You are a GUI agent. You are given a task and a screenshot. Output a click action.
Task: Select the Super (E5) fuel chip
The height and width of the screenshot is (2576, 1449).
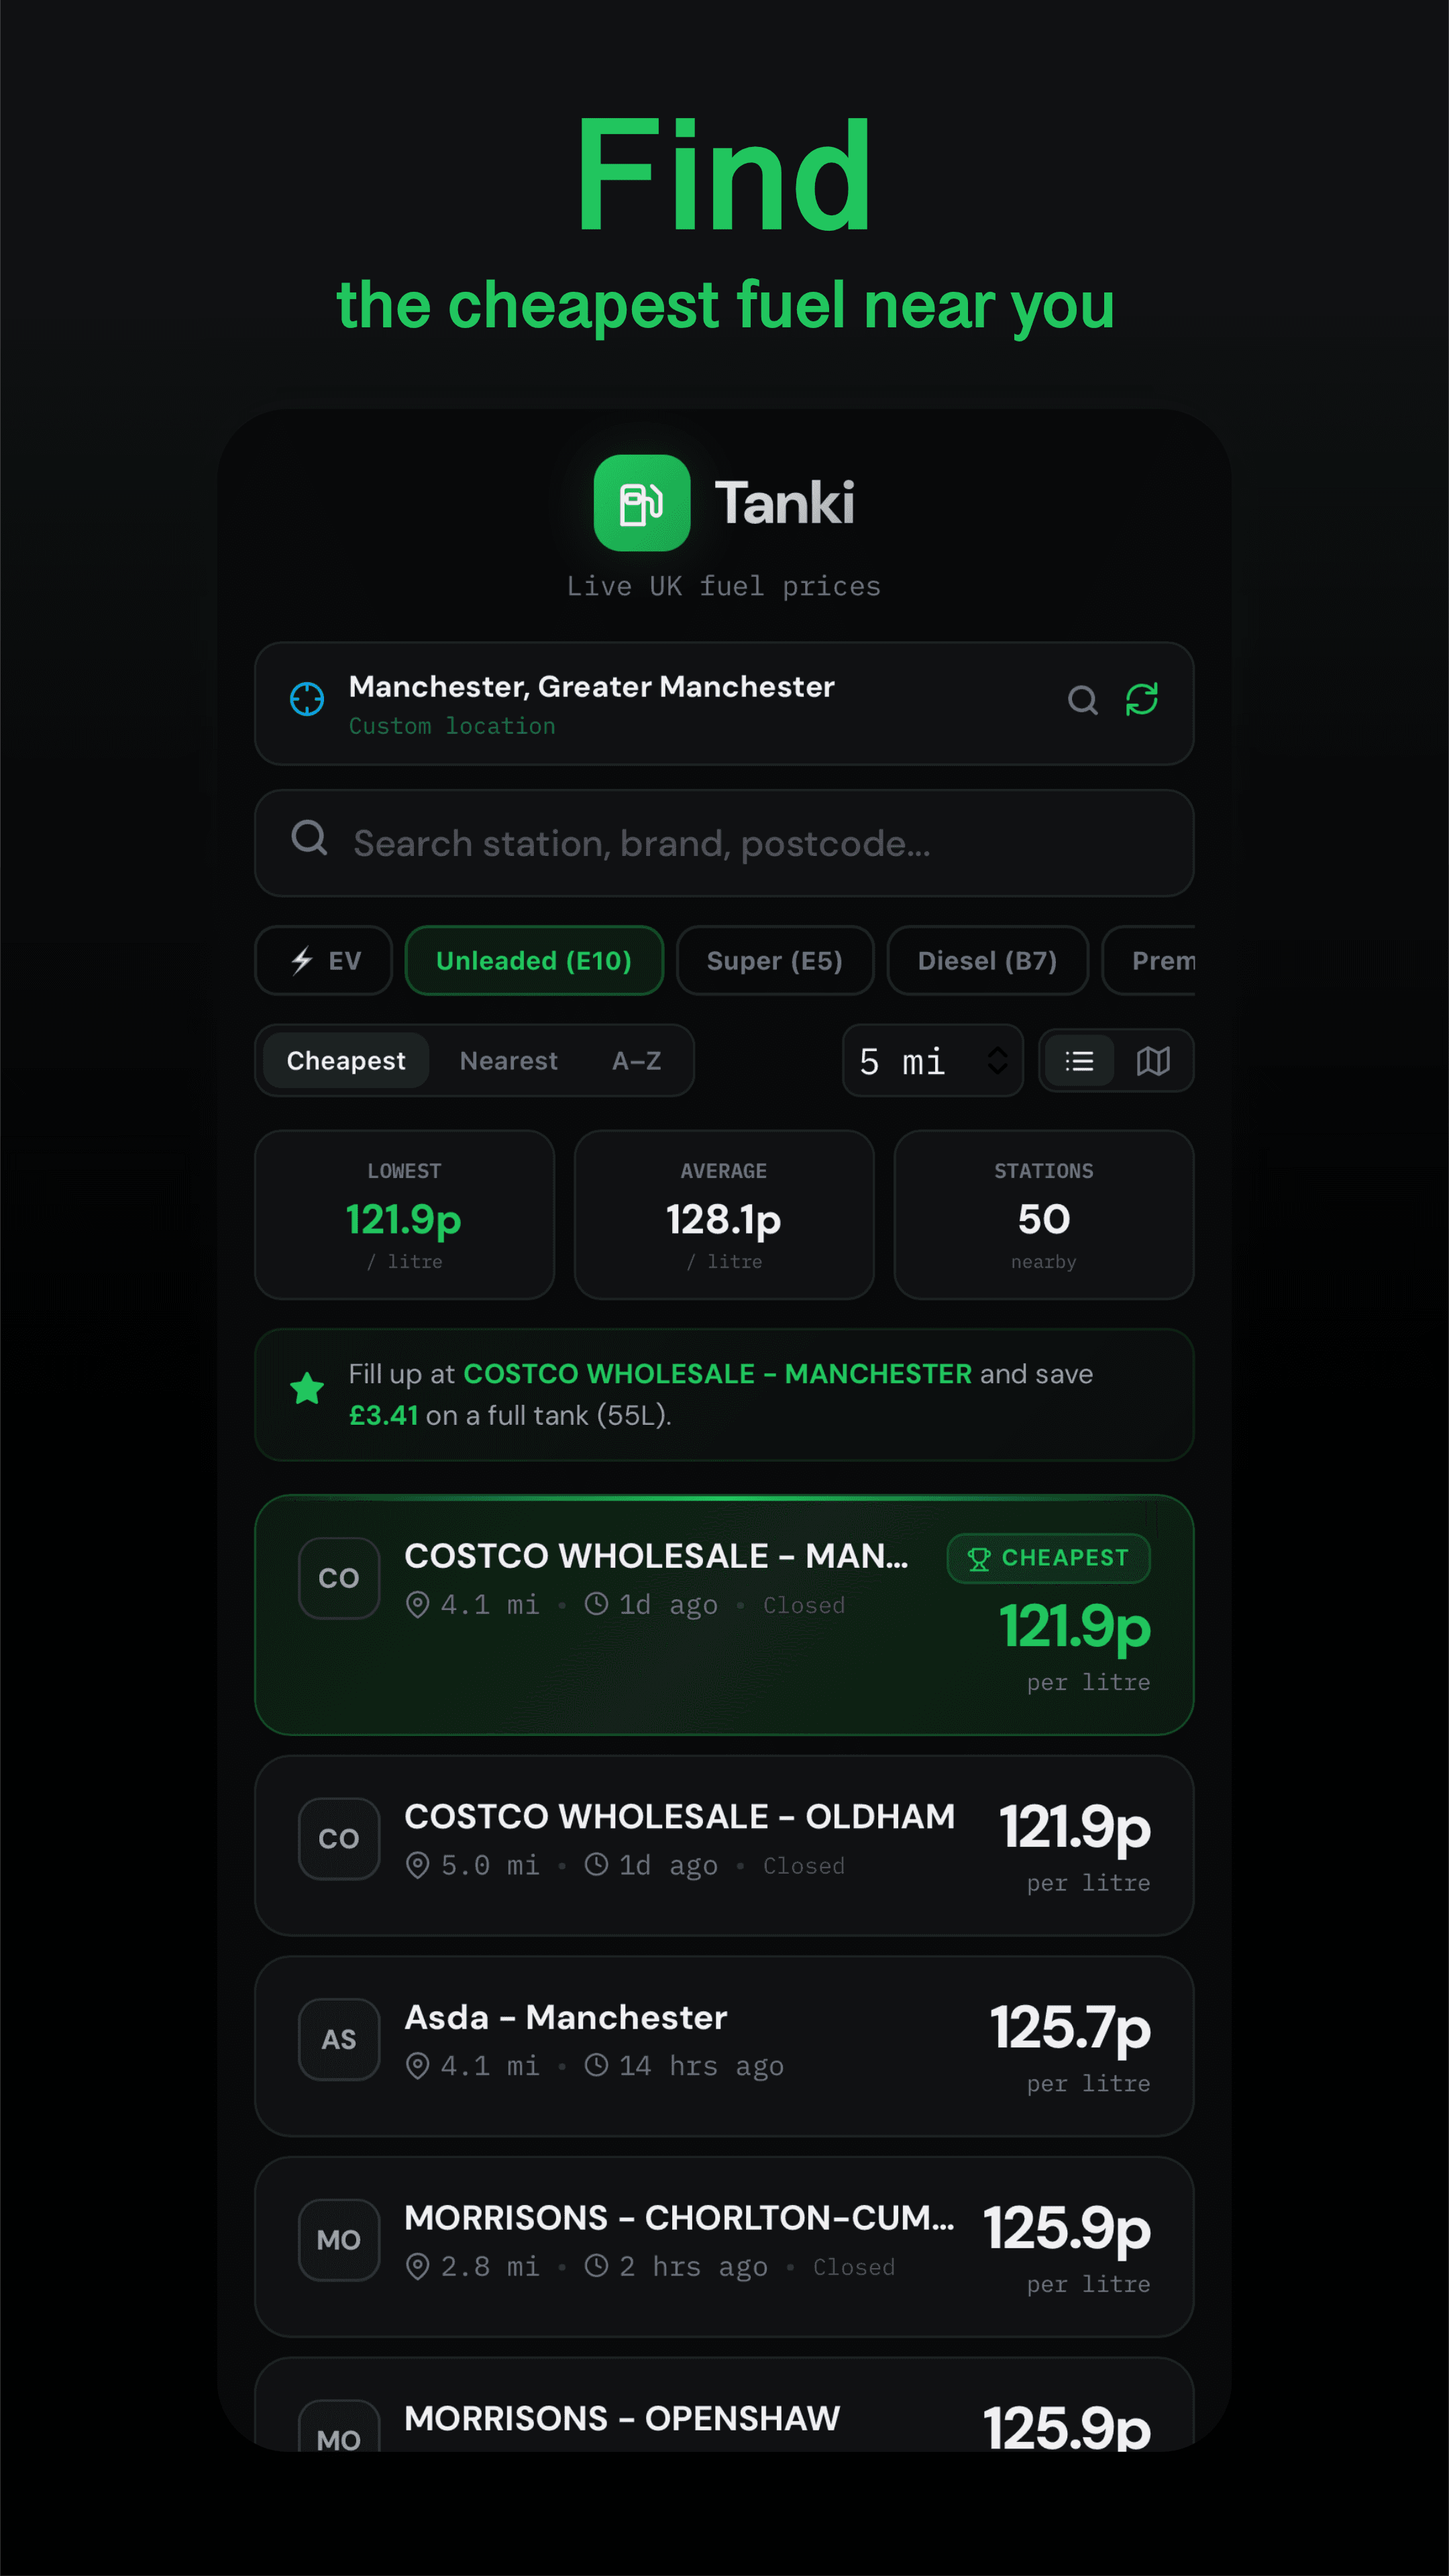(775, 960)
